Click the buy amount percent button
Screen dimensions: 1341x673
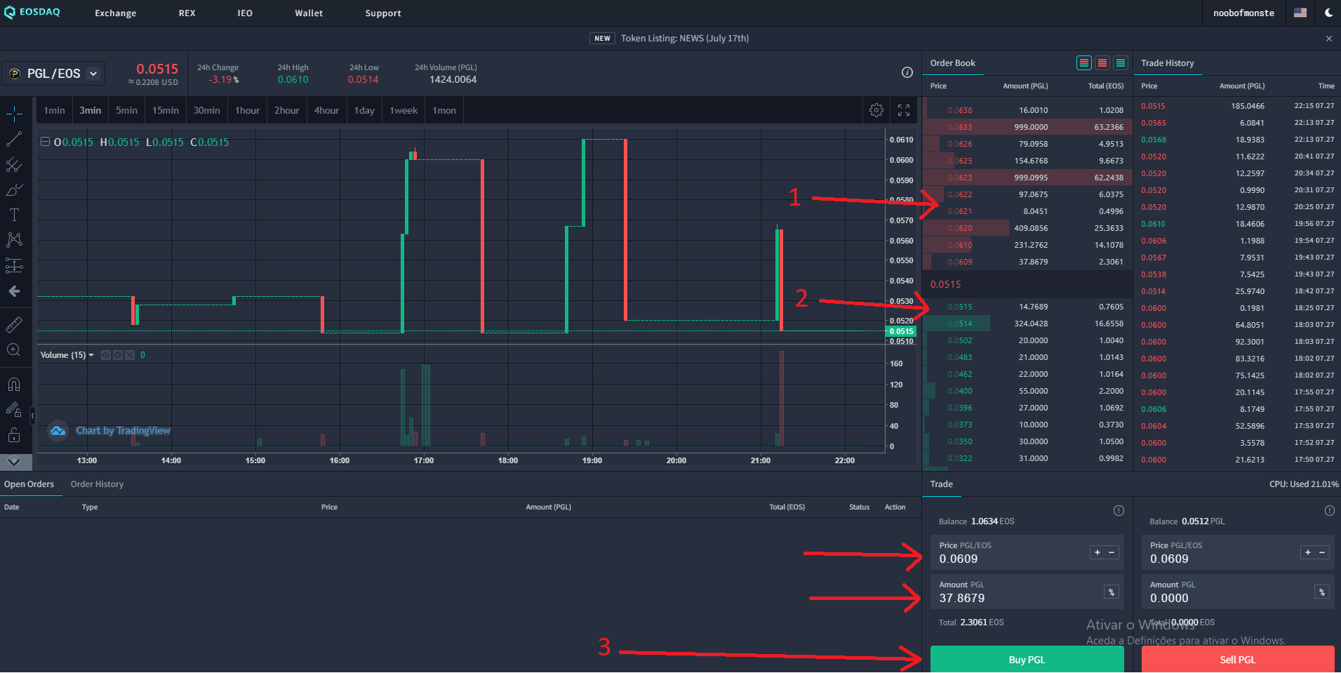(x=1112, y=592)
